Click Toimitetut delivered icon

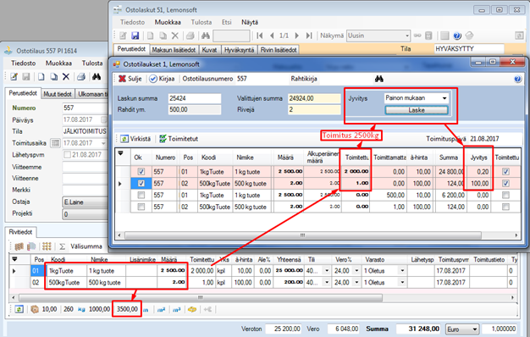pos(163,139)
